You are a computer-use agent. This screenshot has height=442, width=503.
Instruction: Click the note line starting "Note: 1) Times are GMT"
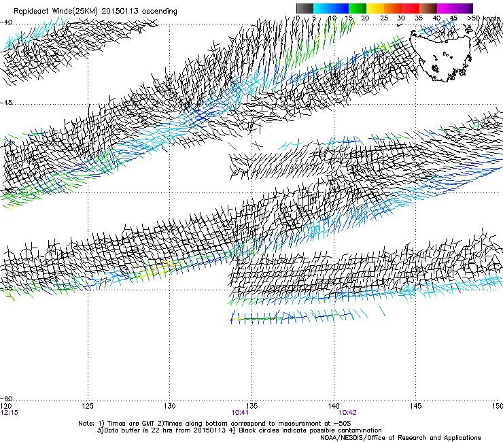pos(215,424)
